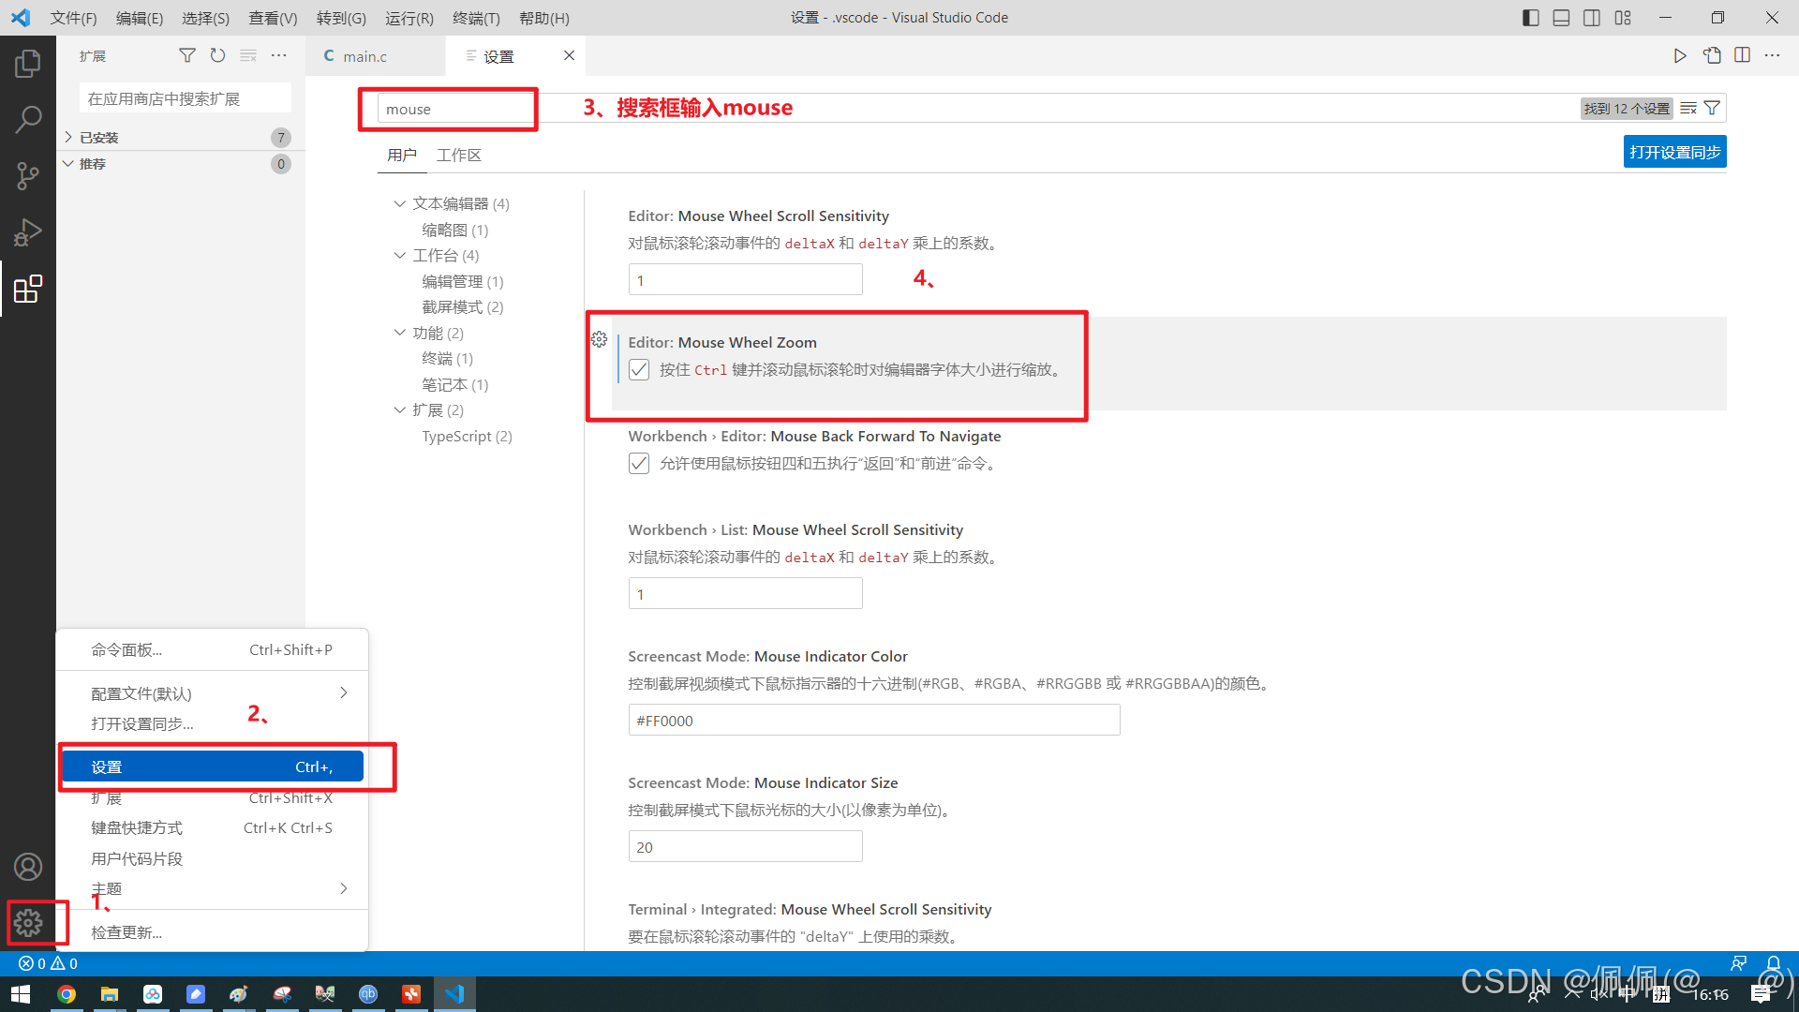1799x1012 pixels.
Task: Open the main.c editor tab
Action: 364,56
